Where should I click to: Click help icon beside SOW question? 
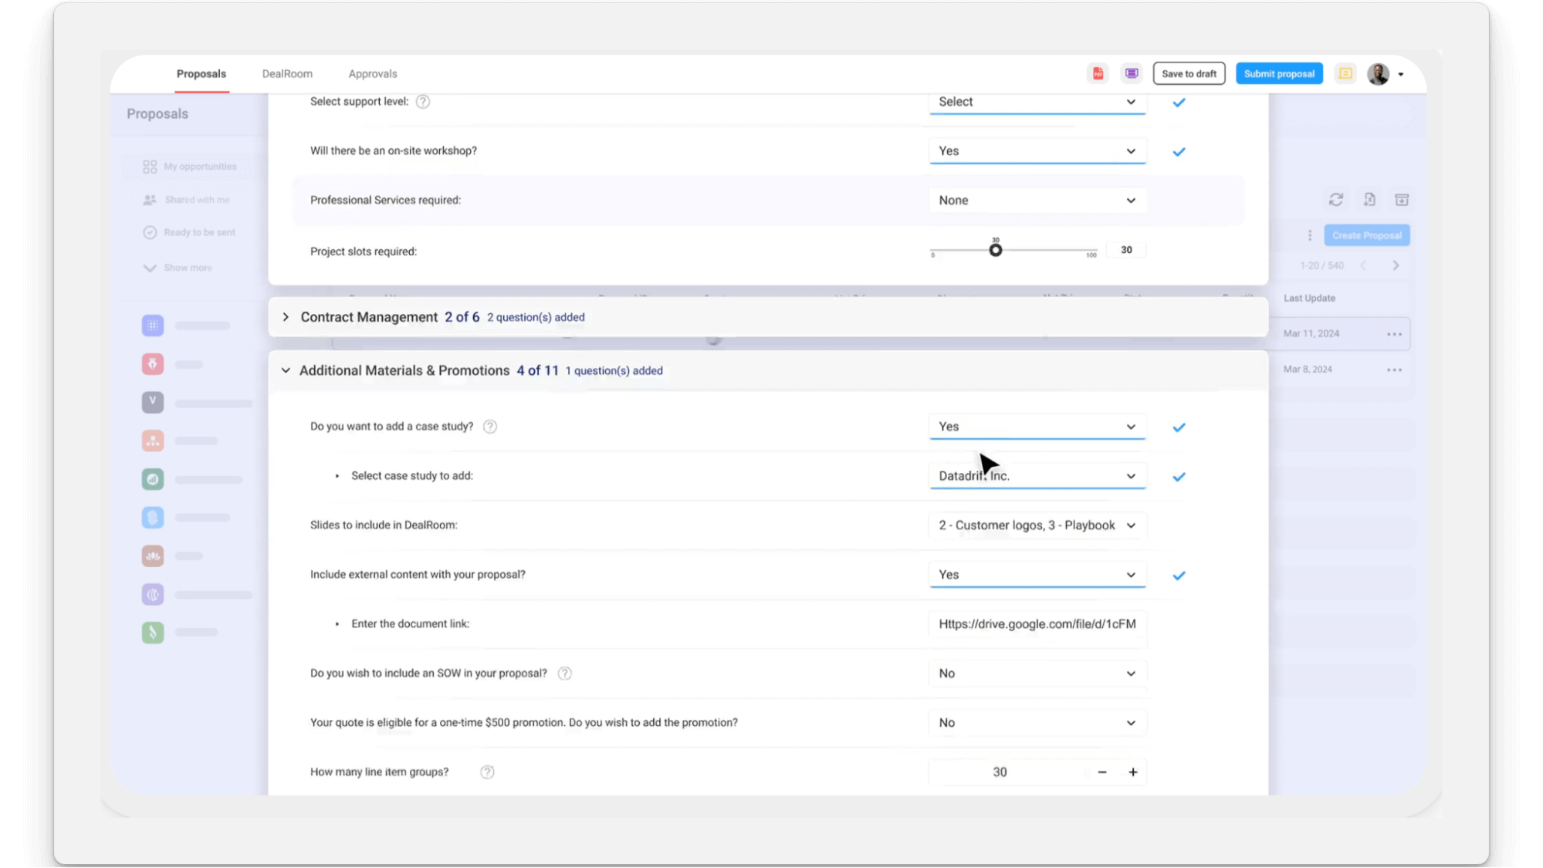(x=565, y=674)
